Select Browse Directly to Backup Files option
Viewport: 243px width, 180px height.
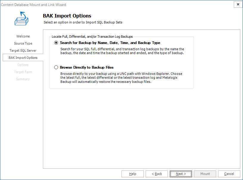(56, 67)
